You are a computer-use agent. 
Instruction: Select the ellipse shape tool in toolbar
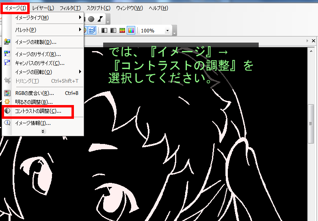91,19
